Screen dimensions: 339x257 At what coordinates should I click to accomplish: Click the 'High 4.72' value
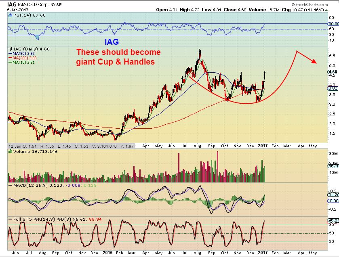tap(190, 10)
